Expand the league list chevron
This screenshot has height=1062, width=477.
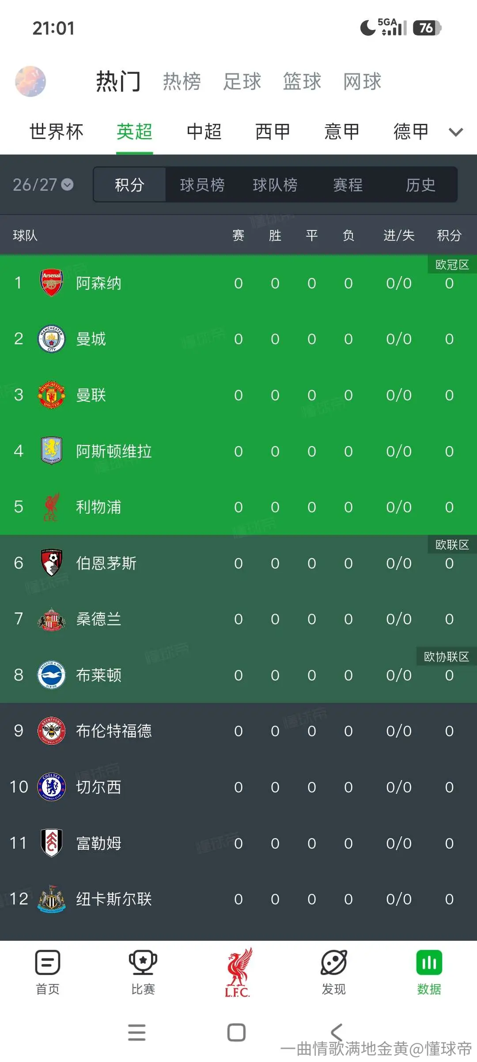coord(456,132)
